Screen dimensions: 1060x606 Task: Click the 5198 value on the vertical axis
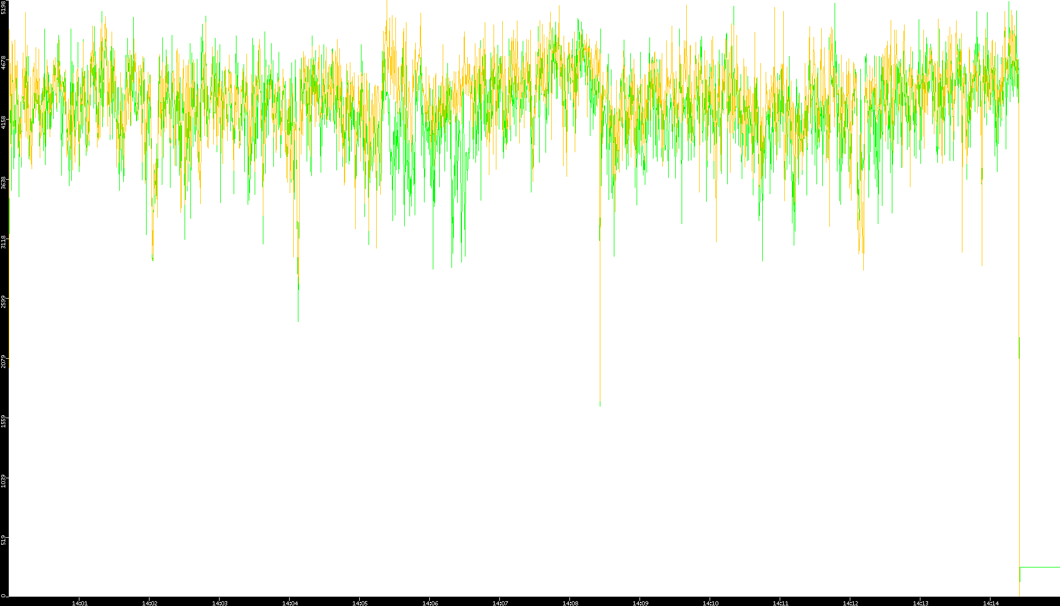click(4, 7)
